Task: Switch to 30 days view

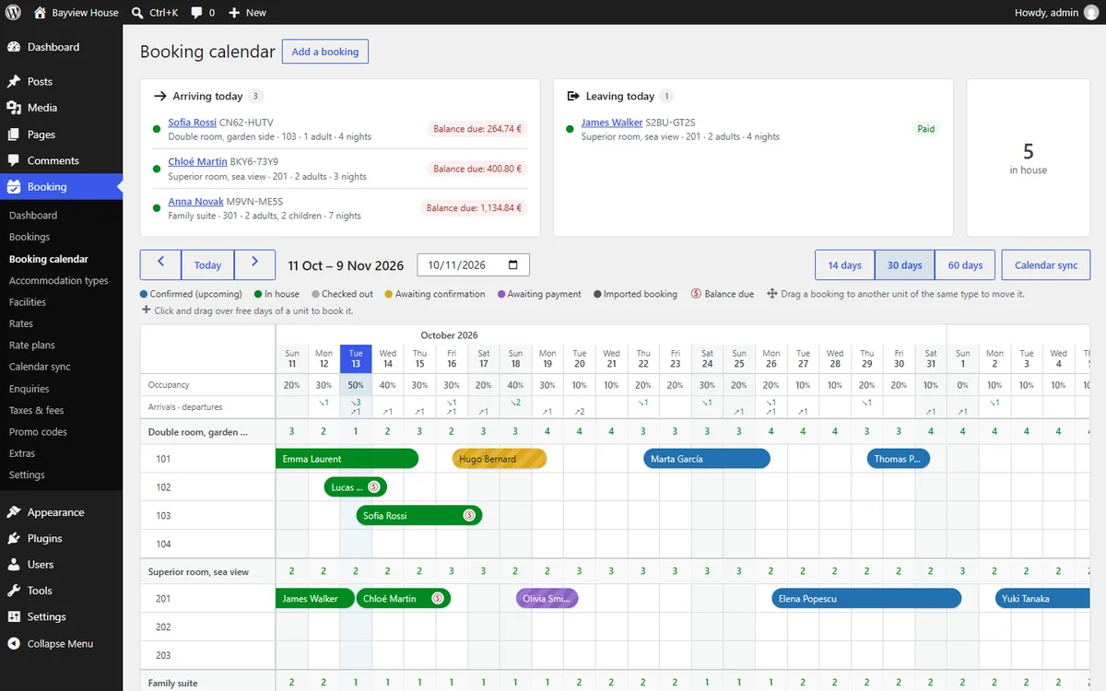Action: tap(905, 264)
